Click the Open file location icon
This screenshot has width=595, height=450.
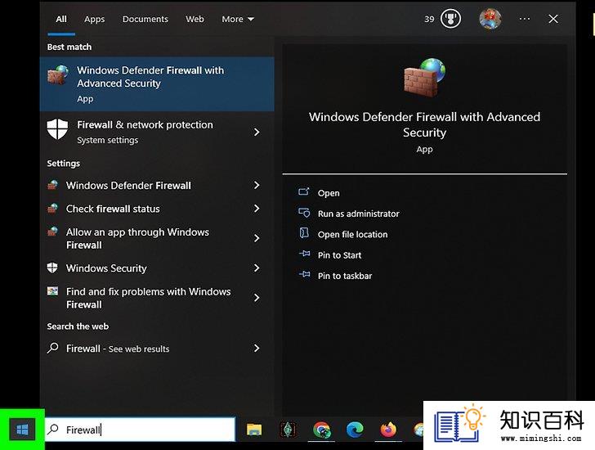tap(304, 233)
